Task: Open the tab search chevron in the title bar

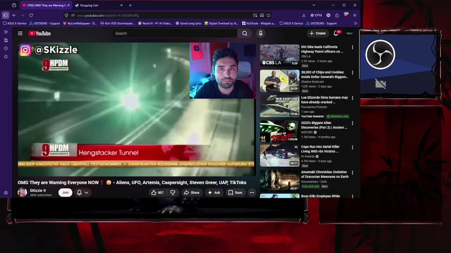Action: [314, 5]
